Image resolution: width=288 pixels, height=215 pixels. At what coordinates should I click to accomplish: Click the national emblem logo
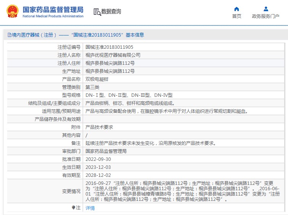[12, 11]
